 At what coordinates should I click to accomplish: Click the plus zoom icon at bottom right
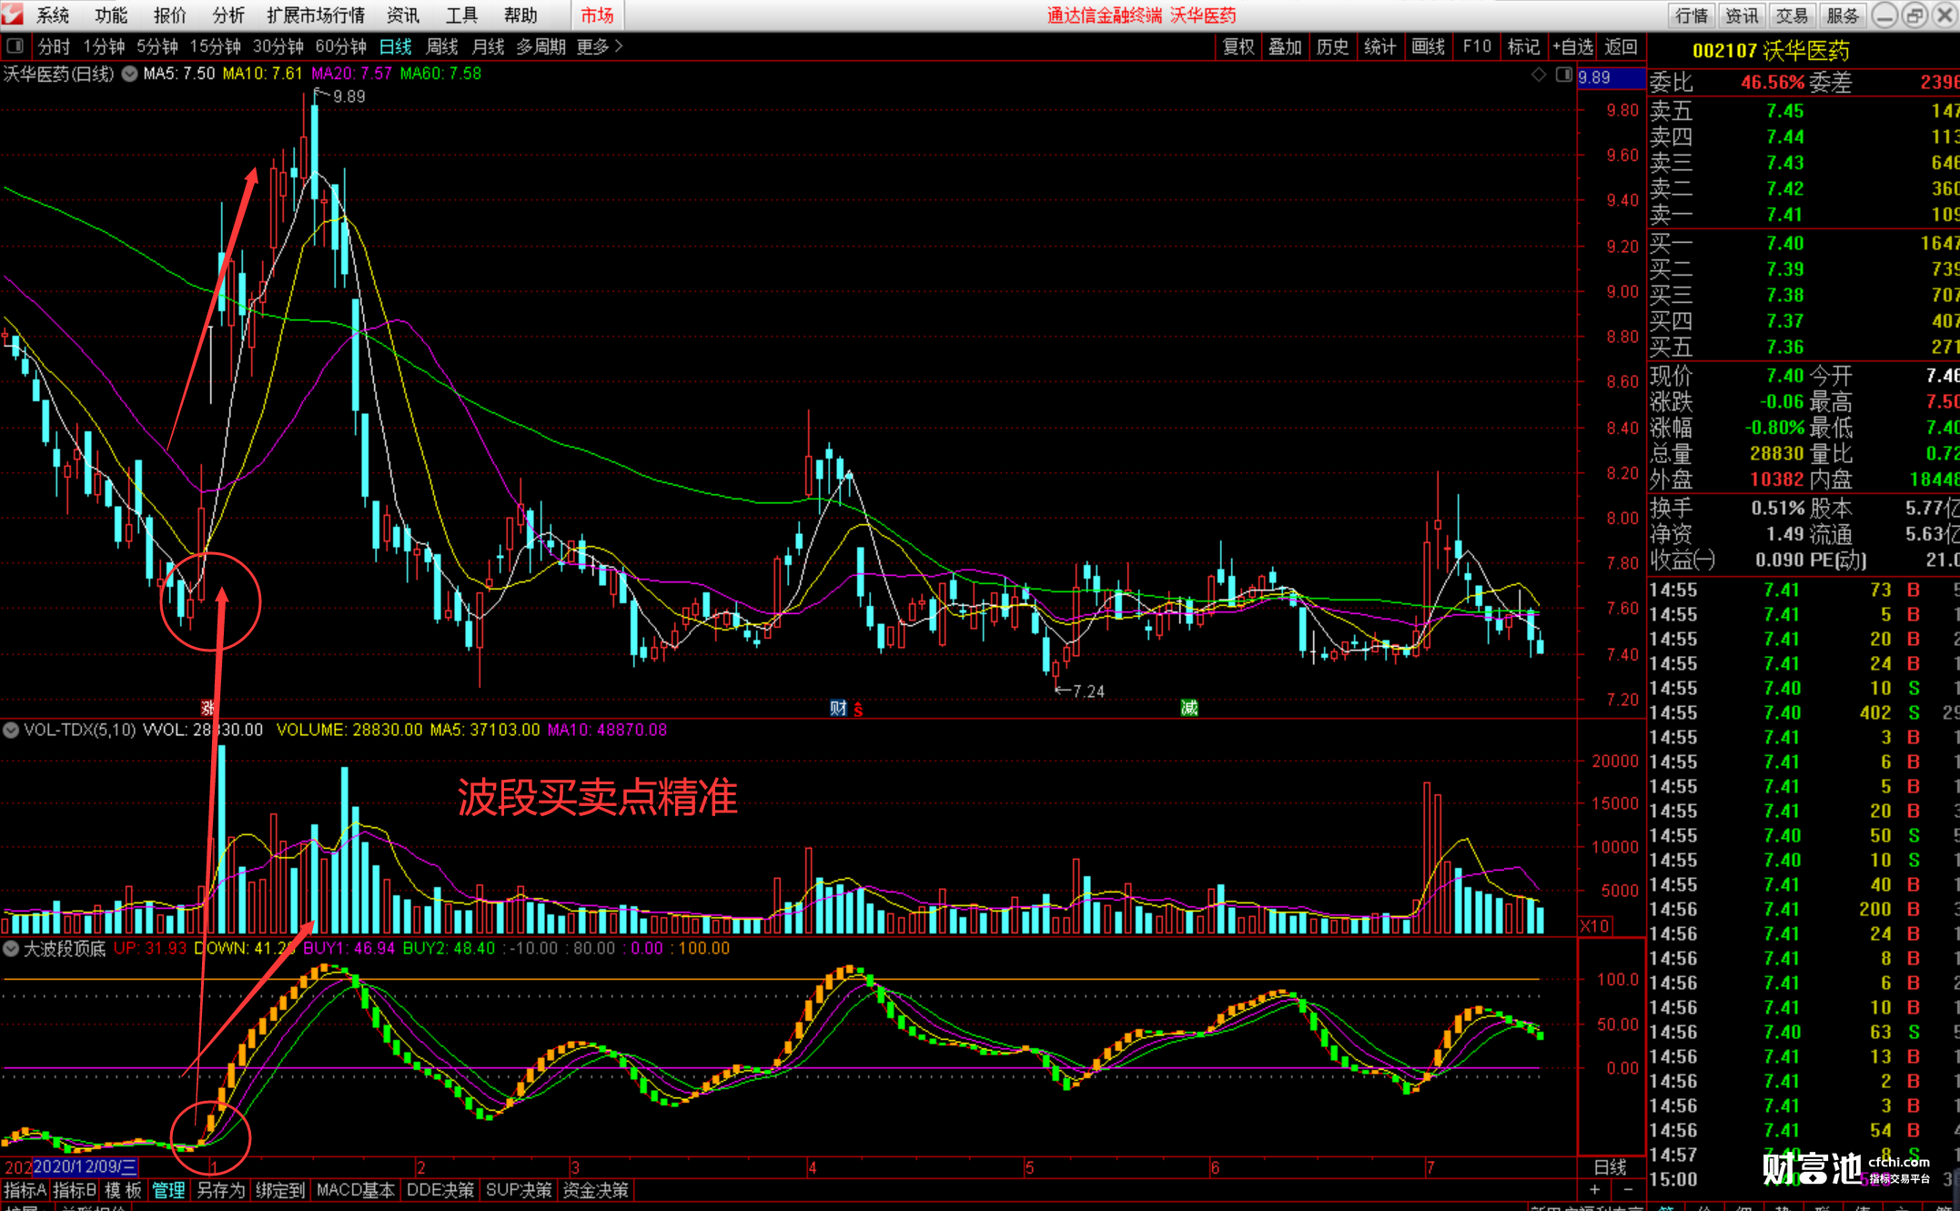[1594, 1190]
